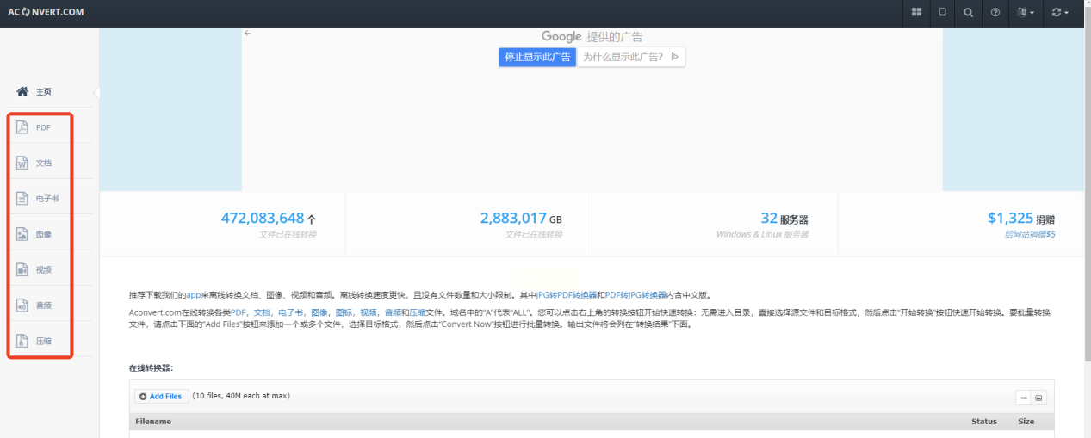Click the 停止显示此广告 button
The width and height of the screenshot is (1091, 438).
pos(537,57)
